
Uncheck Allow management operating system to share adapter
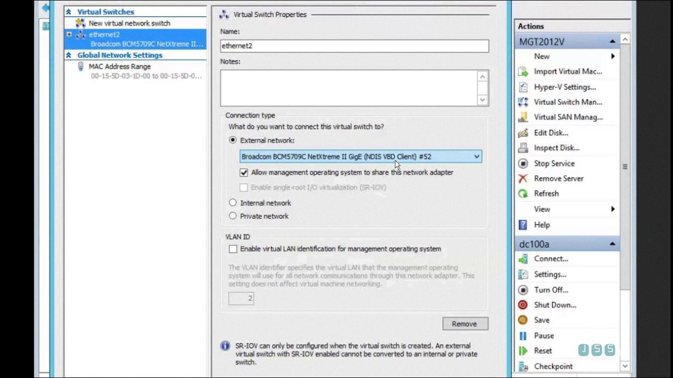(244, 172)
